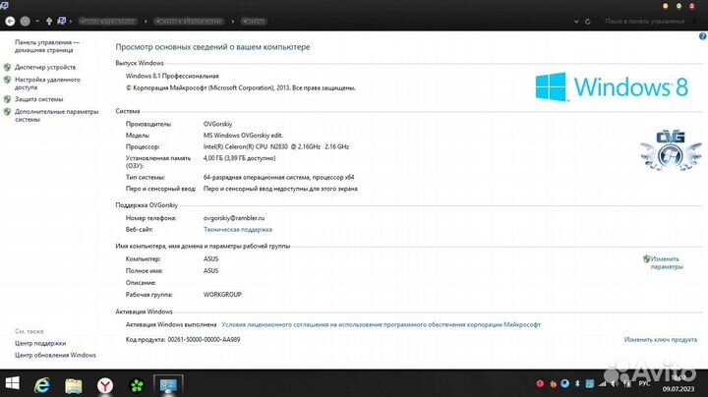
Task: Click the forward navigation button
Action: (26, 22)
